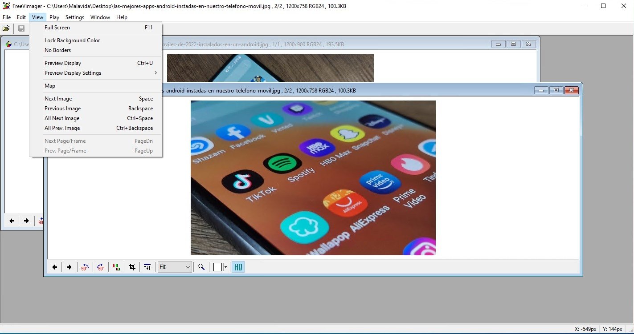Go to next image in front window toolbar

click(x=69, y=267)
